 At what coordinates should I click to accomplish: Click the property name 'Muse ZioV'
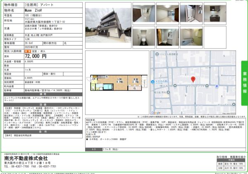(x=33, y=10)
